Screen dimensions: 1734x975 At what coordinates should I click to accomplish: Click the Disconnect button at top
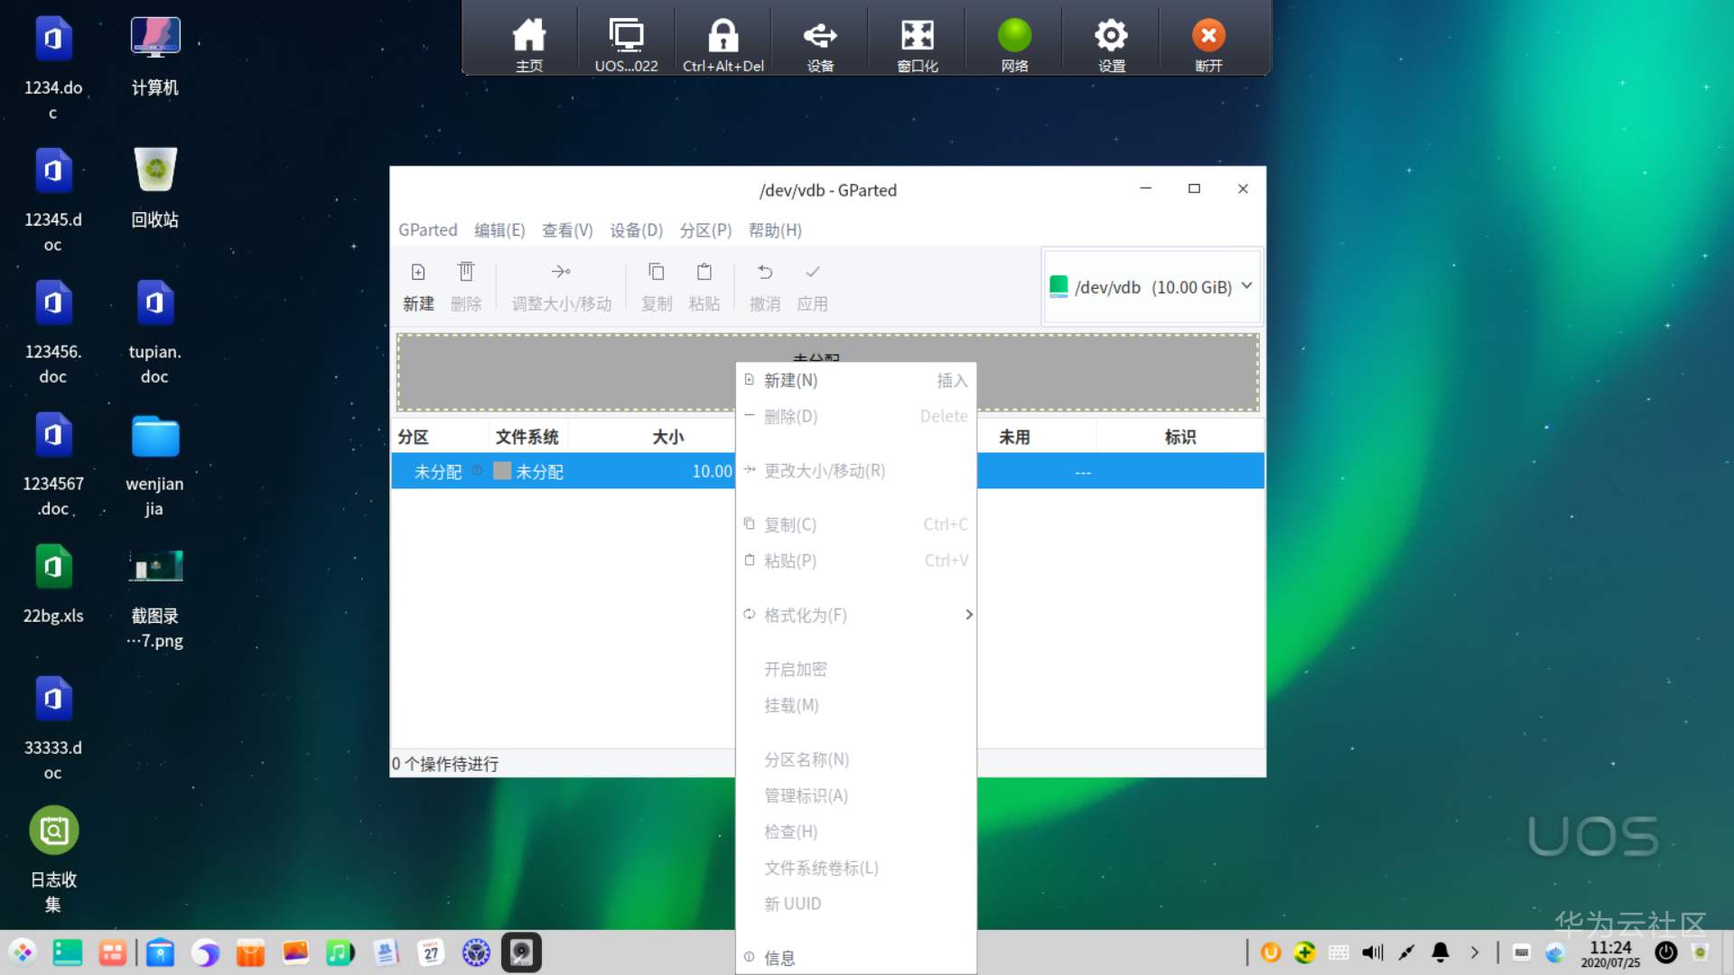tap(1208, 37)
